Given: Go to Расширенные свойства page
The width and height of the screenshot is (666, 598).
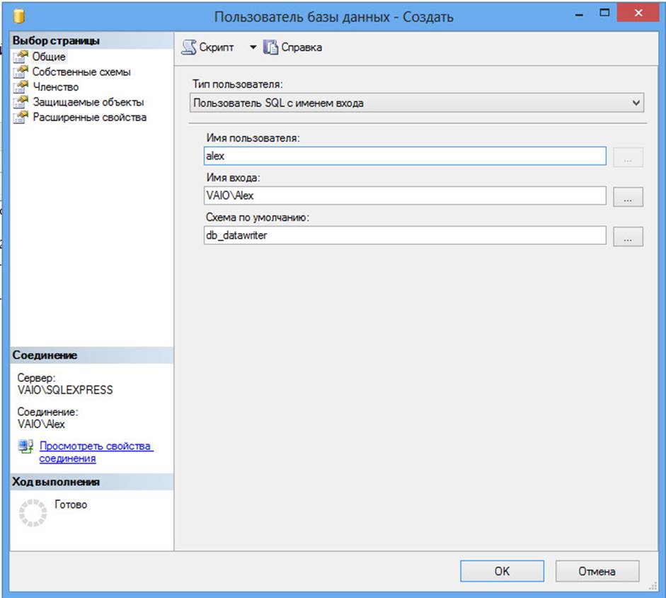Looking at the screenshot, I should pyautogui.click(x=90, y=117).
